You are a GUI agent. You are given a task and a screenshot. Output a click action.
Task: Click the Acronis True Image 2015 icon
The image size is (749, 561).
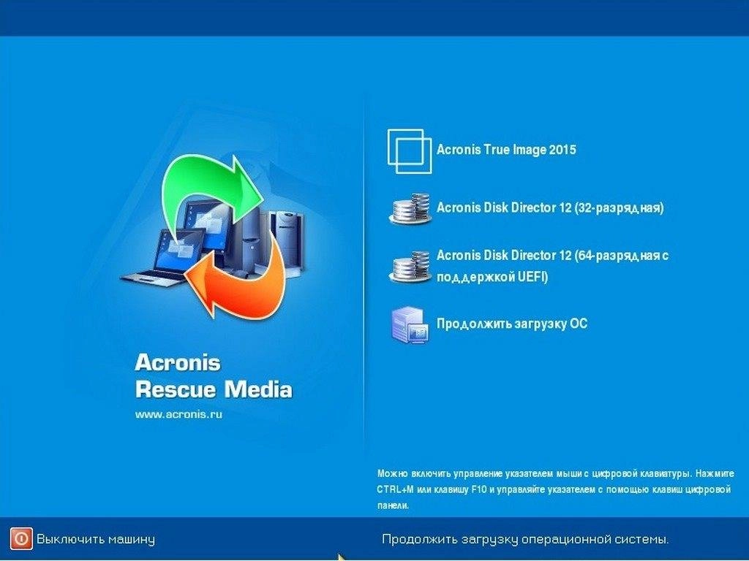pyautogui.click(x=410, y=150)
